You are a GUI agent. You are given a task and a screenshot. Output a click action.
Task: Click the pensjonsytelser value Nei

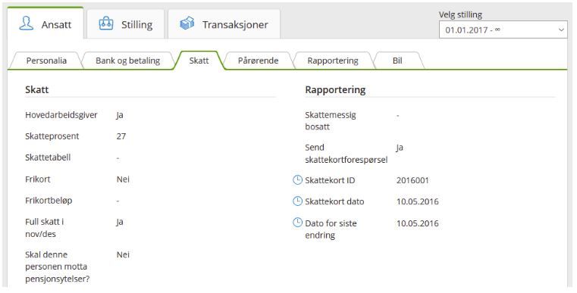(x=123, y=254)
